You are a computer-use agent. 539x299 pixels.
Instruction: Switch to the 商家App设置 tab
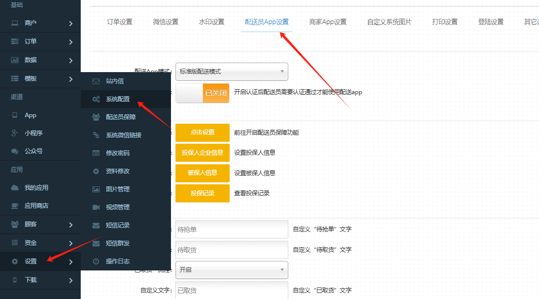328,22
